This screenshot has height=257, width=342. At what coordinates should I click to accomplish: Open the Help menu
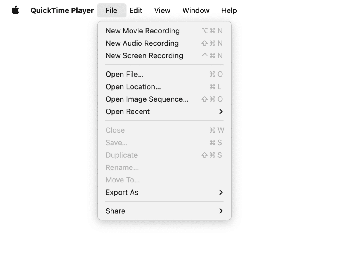229,10
